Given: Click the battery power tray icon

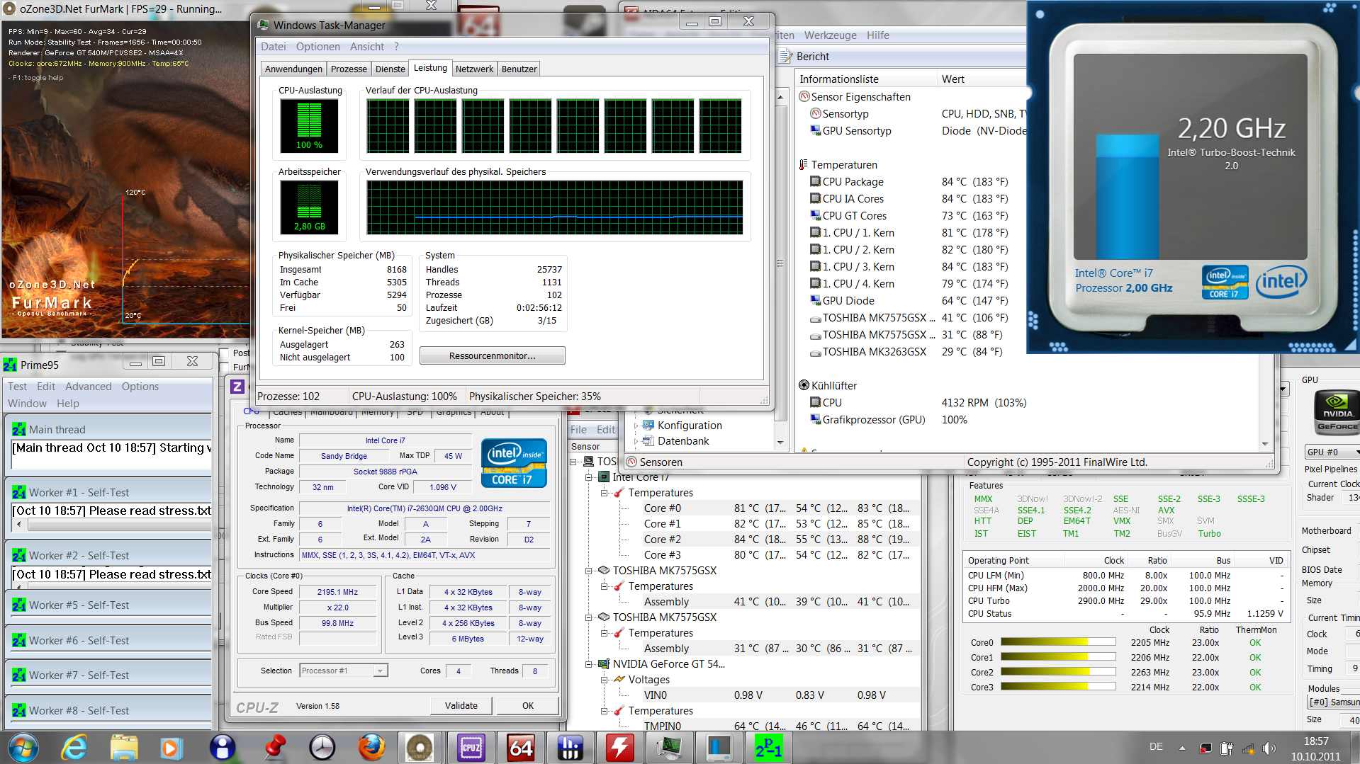Looking at the screenshot, I should [1227, 748].
